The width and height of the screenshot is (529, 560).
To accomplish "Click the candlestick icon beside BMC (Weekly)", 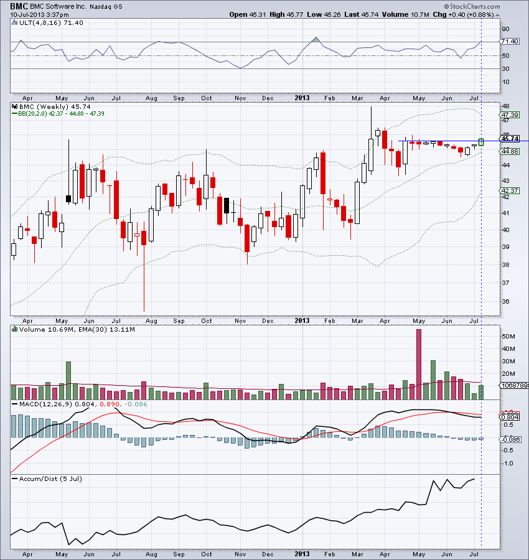I will [15, 106].
